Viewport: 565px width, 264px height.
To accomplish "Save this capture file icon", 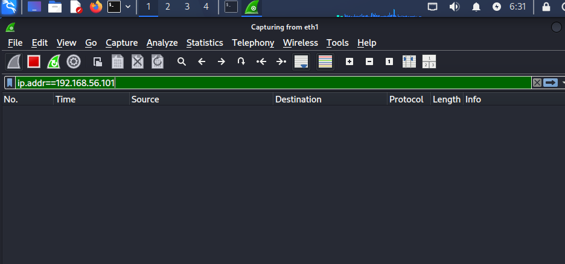I will pyautogui.click(x=118, y=62).
